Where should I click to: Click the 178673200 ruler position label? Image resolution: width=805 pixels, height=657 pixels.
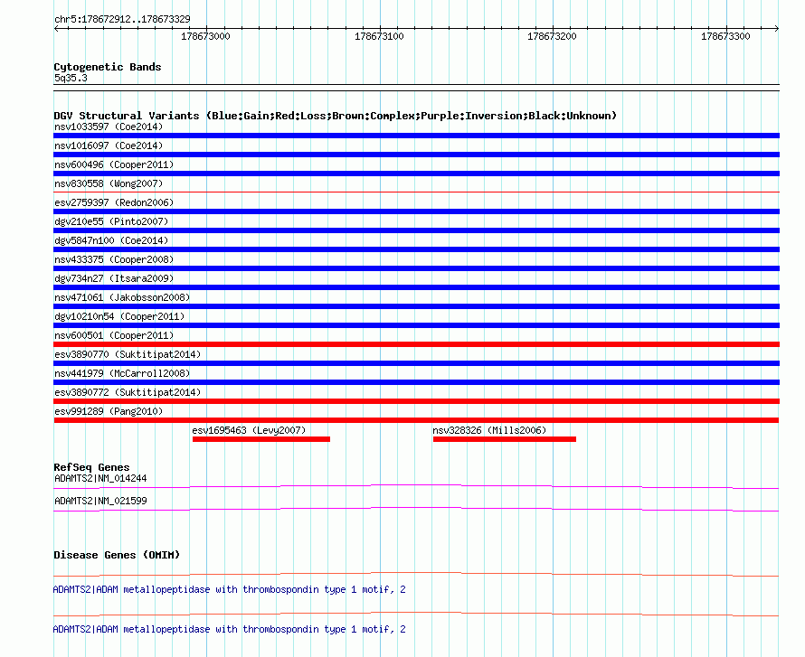[x=553, y=36]
